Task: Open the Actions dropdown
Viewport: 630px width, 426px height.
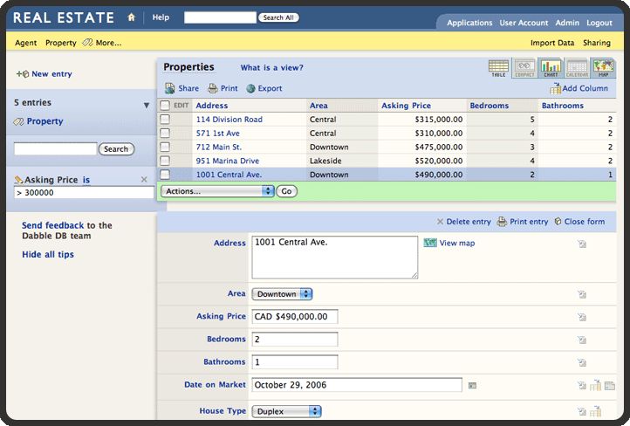Action: [x=217, y=191]
